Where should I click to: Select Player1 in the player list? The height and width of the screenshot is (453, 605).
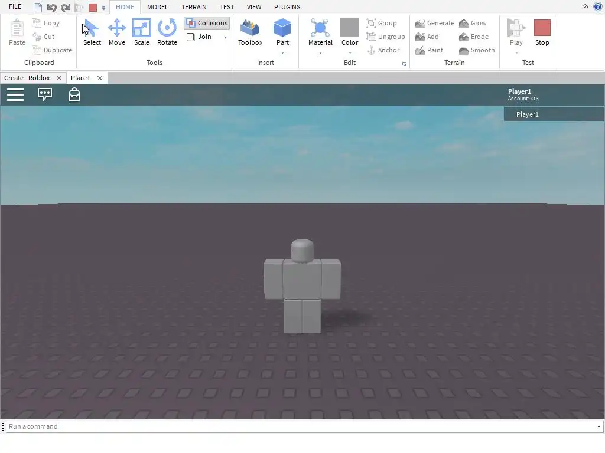pos(554,114)
